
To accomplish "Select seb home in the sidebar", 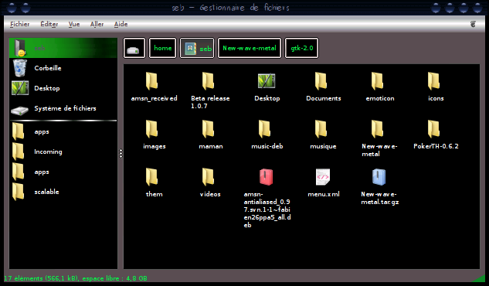I will pyautogui.click(x=63, y=48).
